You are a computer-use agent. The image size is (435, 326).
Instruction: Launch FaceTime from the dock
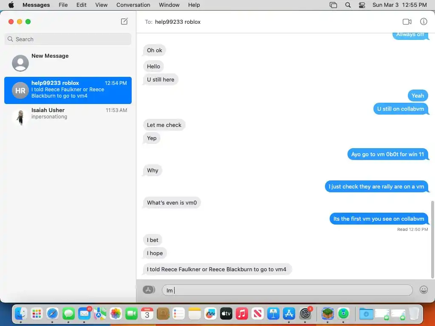click(132, 314)
